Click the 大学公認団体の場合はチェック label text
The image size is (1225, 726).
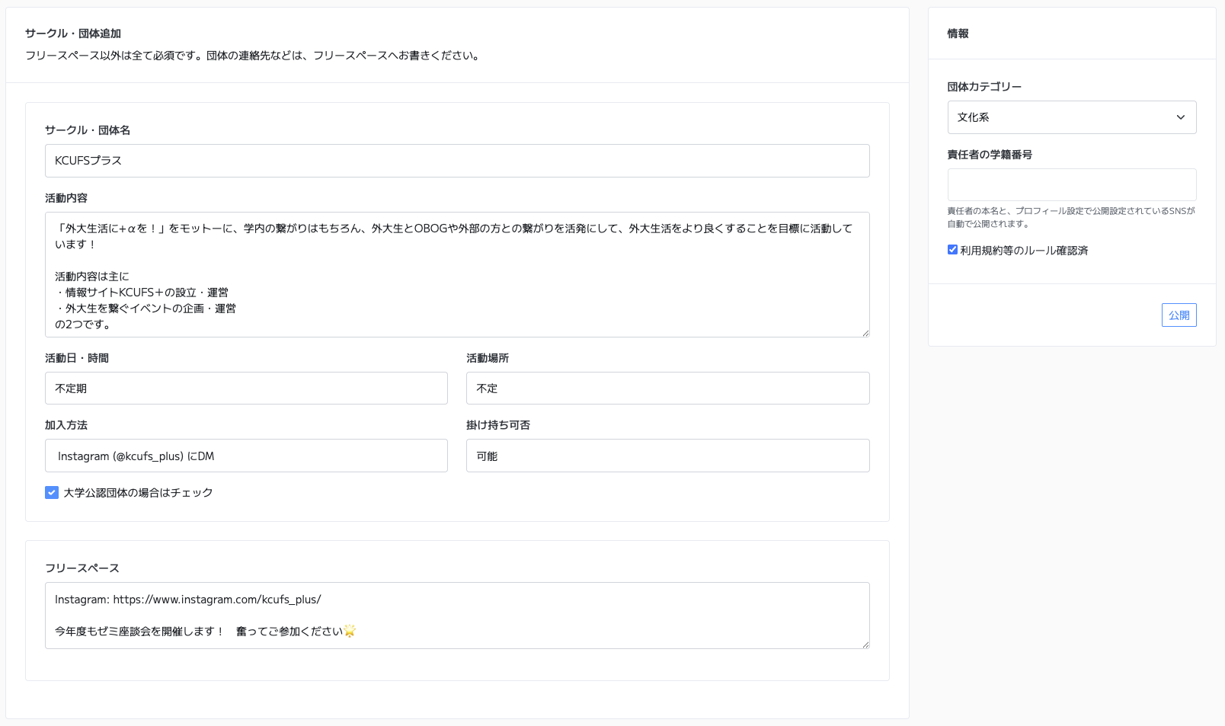(x=138, y=493)
